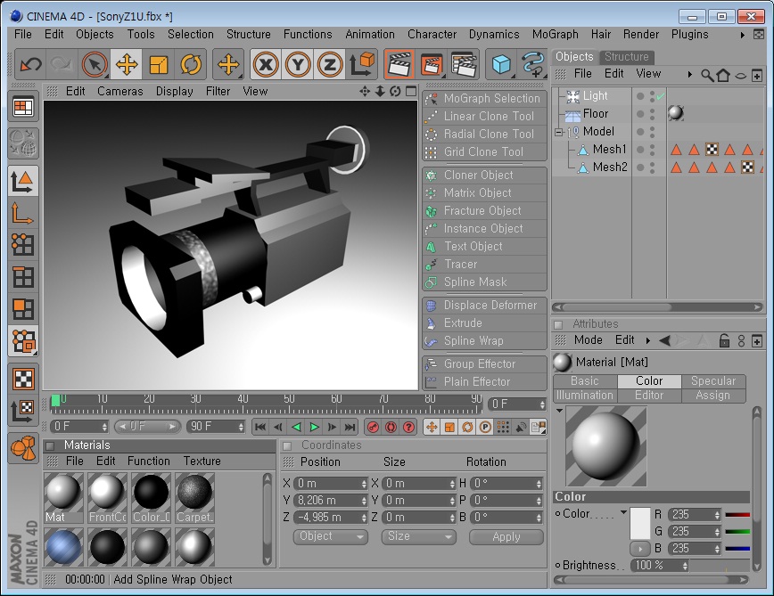This screenshot has height=596, width=774.
Task: Select the Live Selection tool
Action: (x=95, y=64)
